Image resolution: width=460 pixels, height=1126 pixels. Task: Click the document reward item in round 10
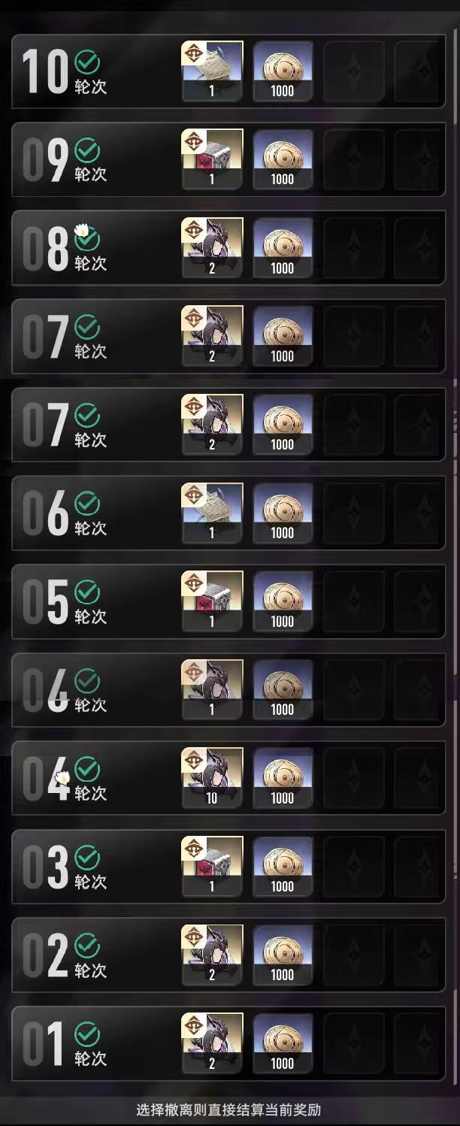(213, 71)
